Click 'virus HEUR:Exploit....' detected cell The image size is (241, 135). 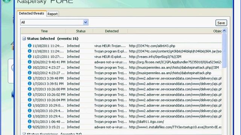click(x=110, y=57)
